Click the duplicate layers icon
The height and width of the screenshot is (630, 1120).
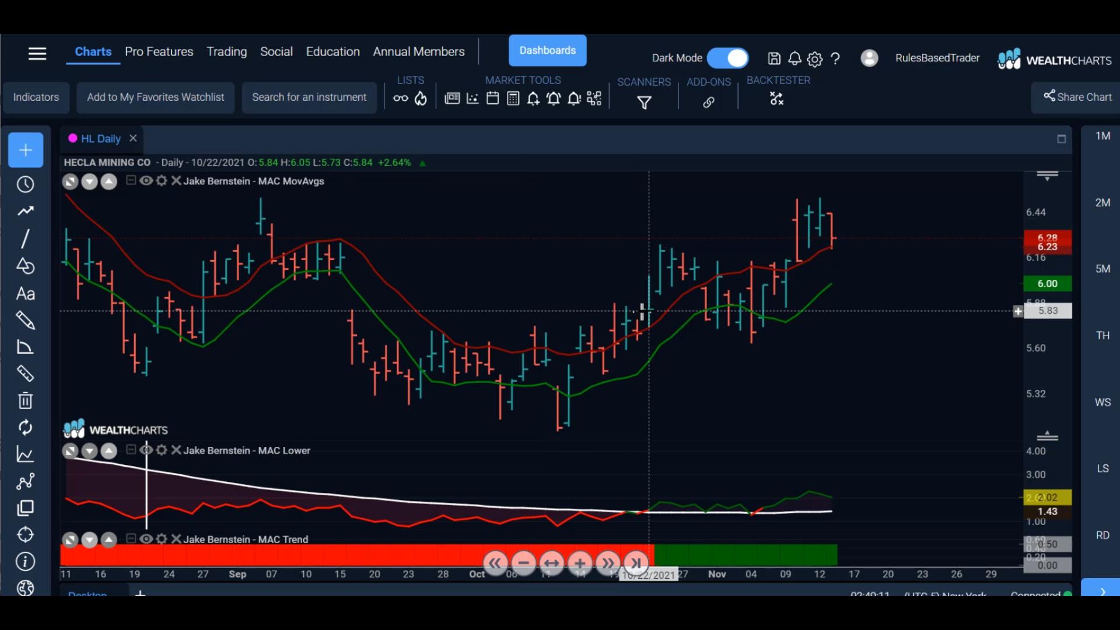pyautogui.click(x=25, y=508)
